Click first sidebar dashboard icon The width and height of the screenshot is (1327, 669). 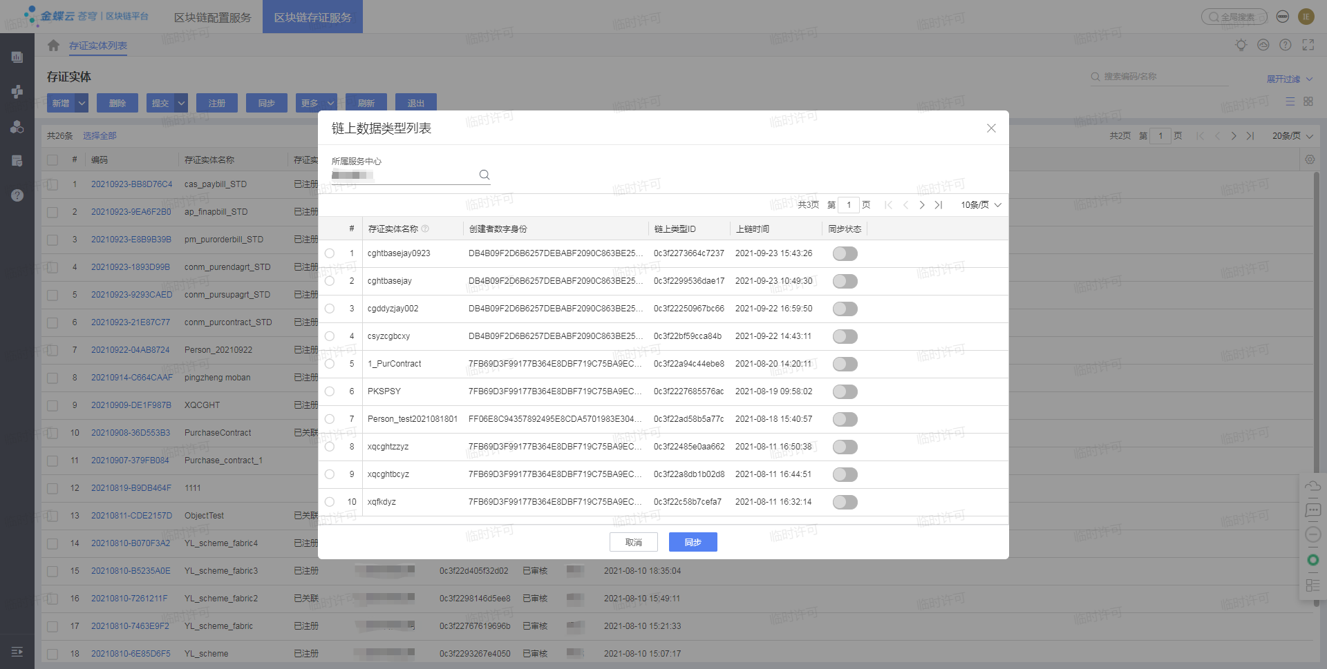17,57
